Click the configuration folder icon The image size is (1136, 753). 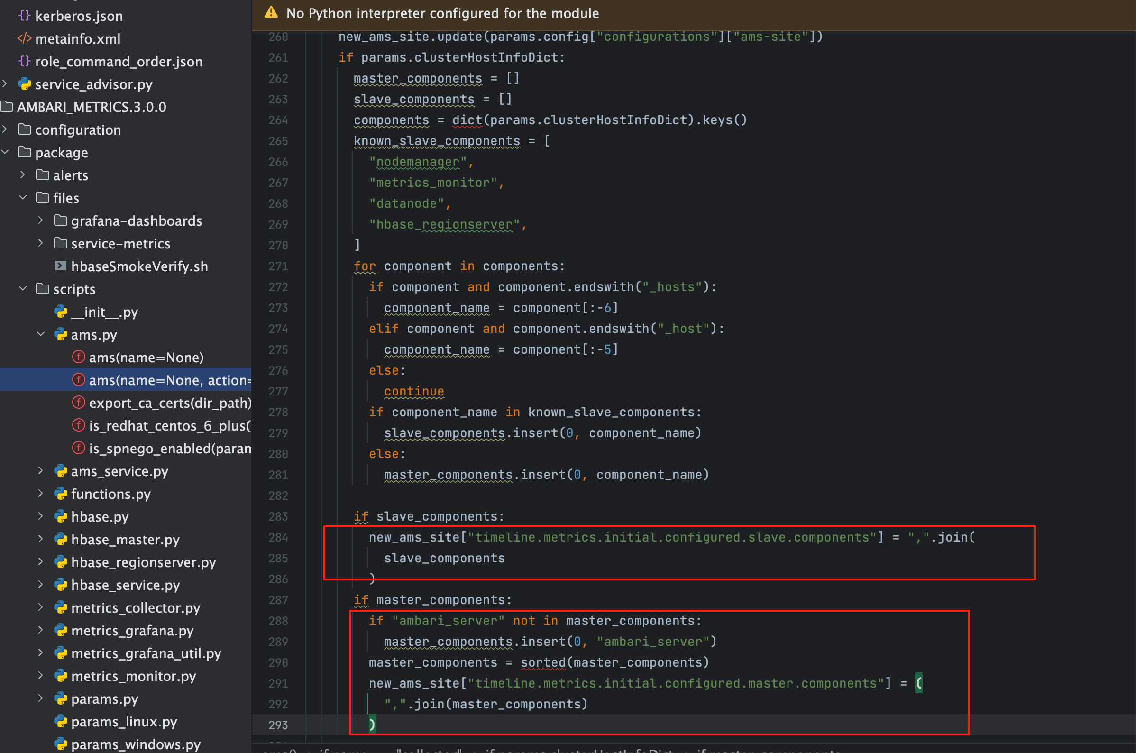(x=24, y=129)
